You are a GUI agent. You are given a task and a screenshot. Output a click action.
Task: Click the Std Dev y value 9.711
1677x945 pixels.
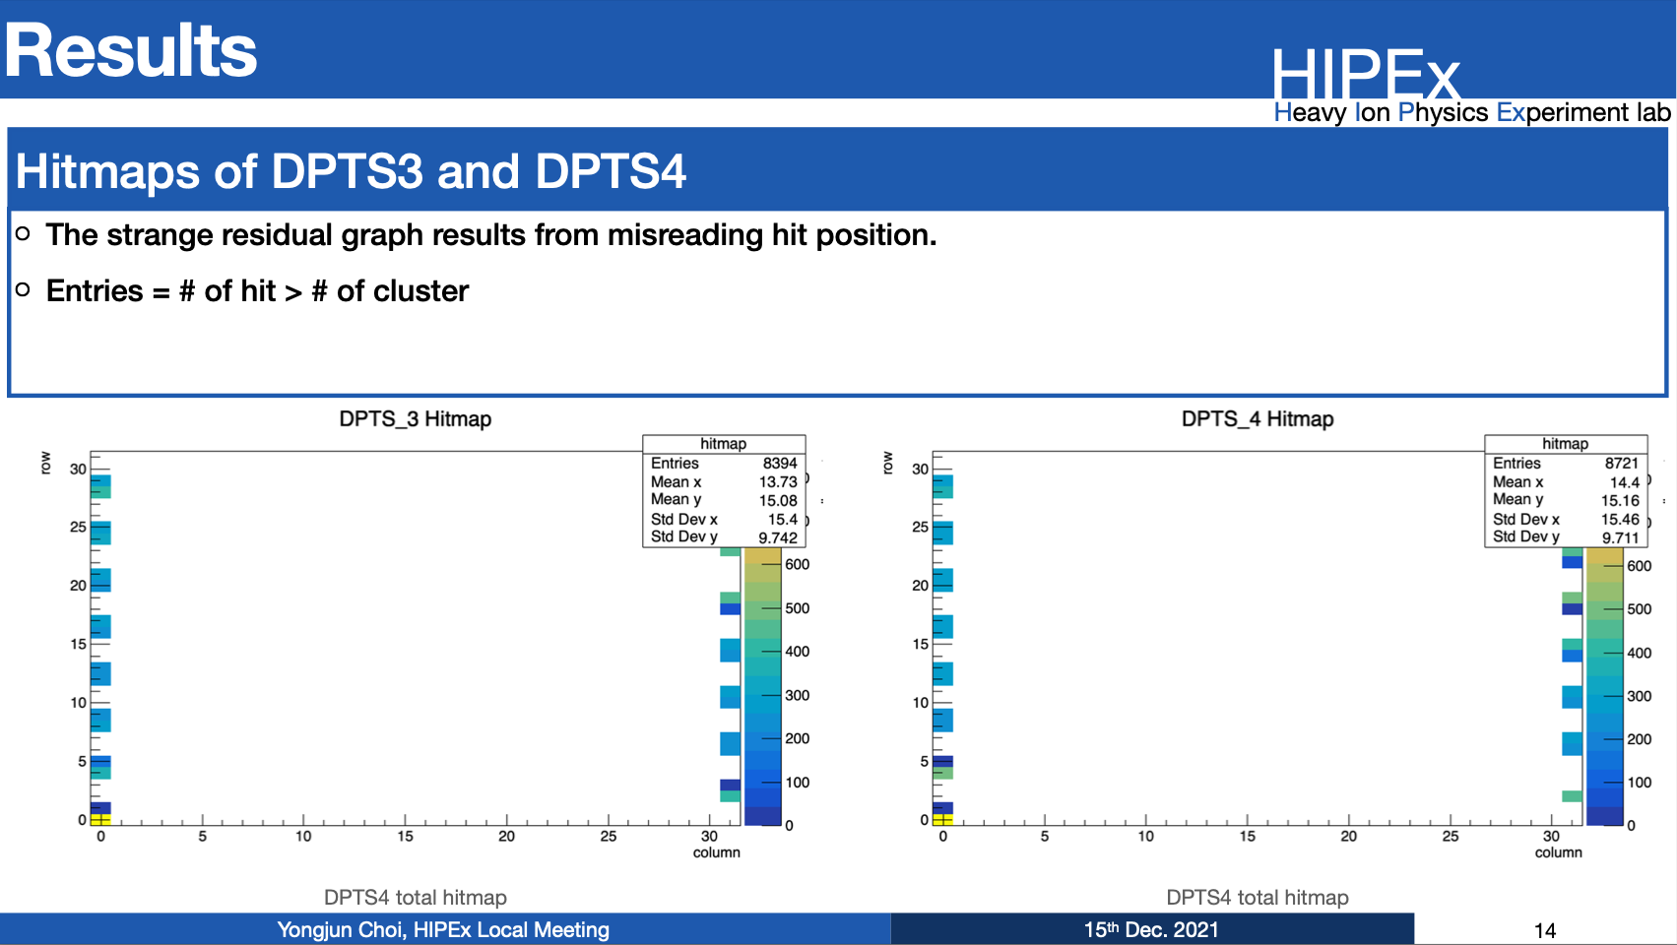[x=1620, y=537]
